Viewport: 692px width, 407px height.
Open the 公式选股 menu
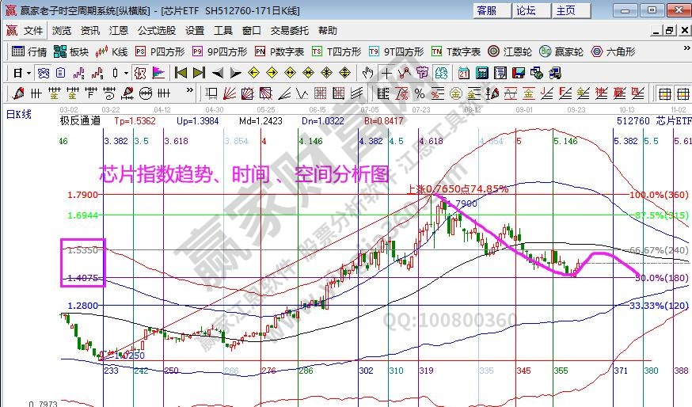[x=157, y=31]
